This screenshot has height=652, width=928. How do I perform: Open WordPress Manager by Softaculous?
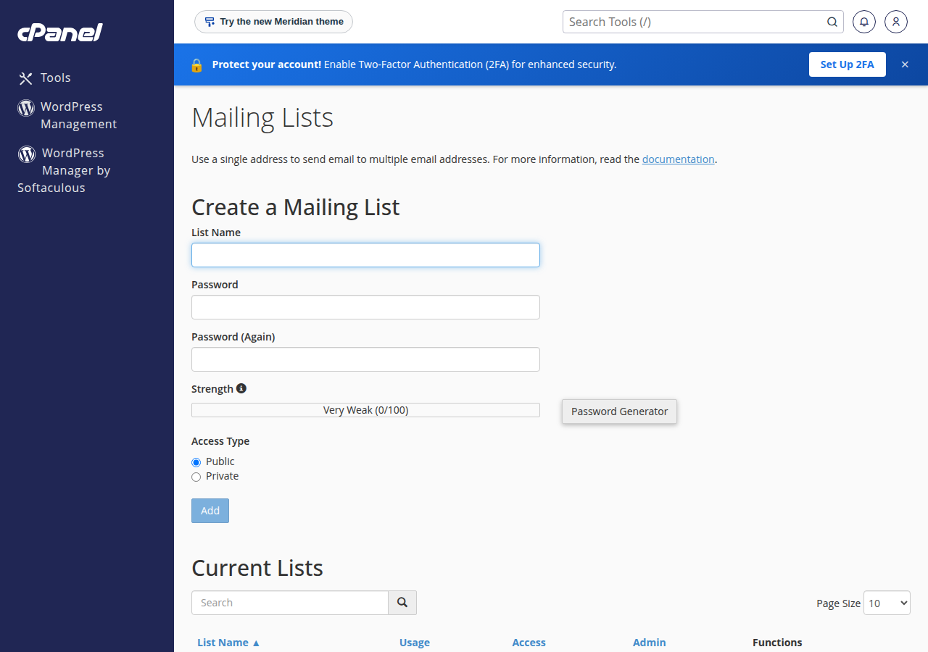click(x=64, y=170)
